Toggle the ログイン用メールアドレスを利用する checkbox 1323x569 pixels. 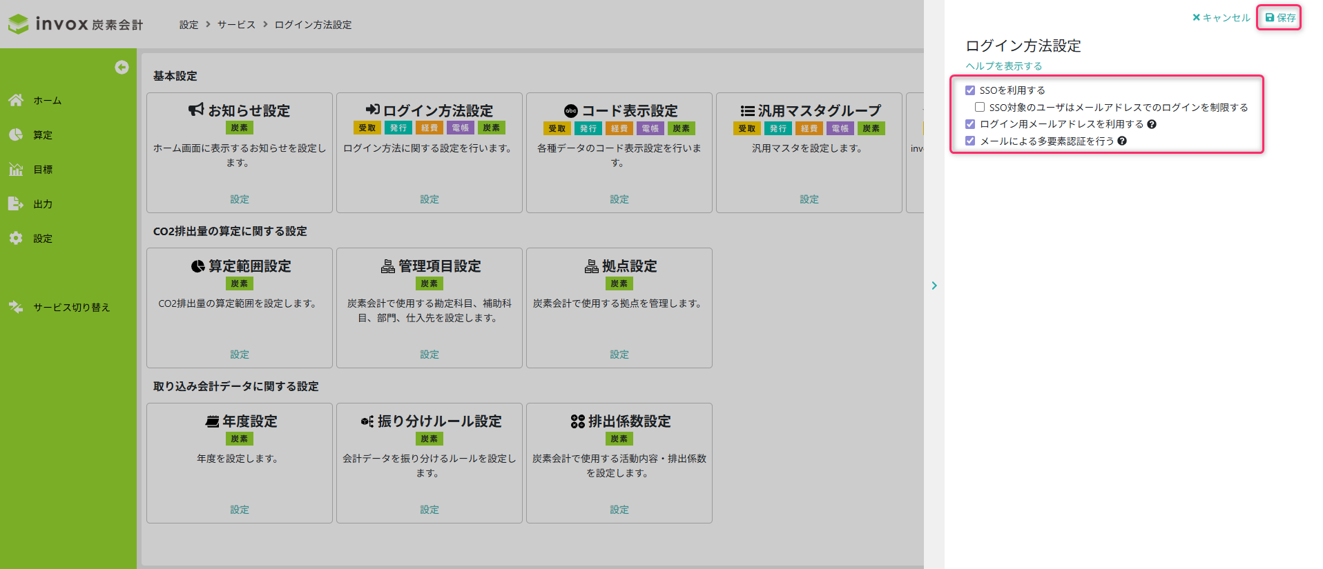970,124
